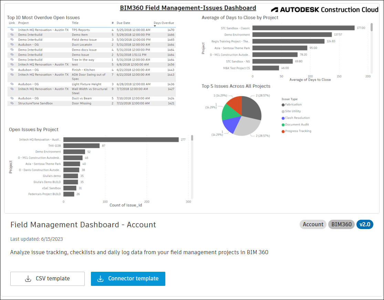This screenshot has height=300, width=384.
Task: Click the 'Last updated: 6/15/2023' text
Action: pyautogui.click(x=37, y=239)
